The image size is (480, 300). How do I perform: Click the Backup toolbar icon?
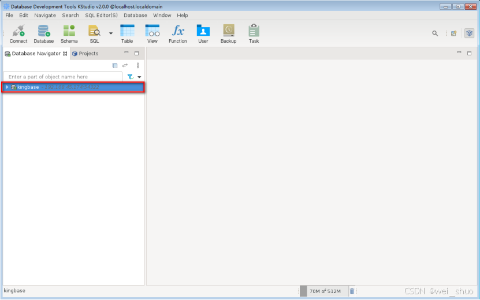tap(228, 33)
